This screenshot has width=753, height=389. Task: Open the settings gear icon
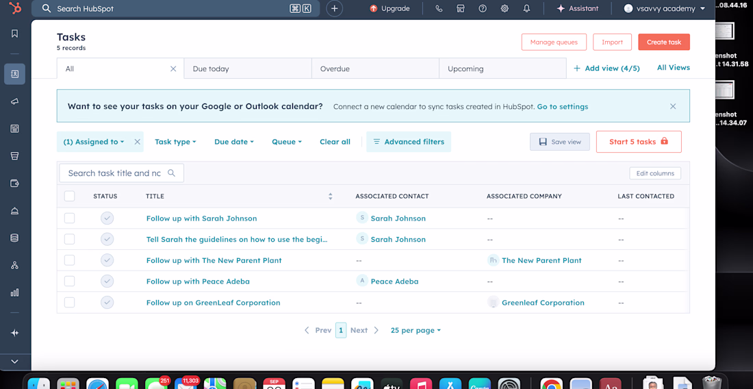pos(505,9)
